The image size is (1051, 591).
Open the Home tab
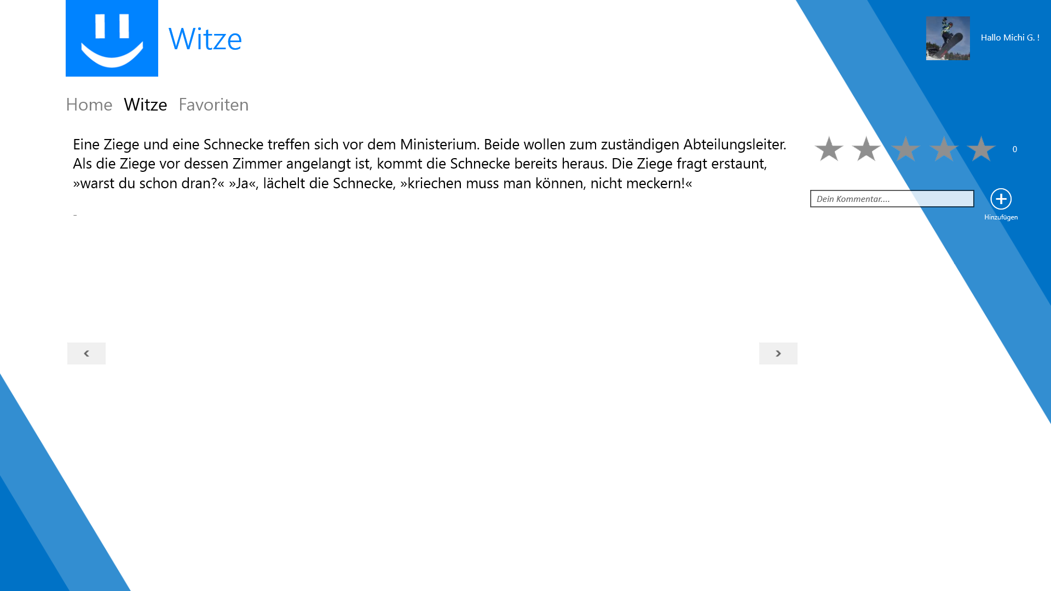(x=89, y=105)
